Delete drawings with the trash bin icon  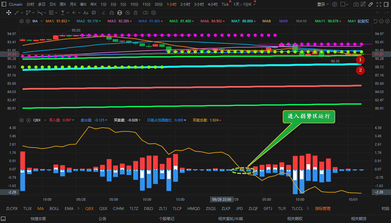click(136, 13)
